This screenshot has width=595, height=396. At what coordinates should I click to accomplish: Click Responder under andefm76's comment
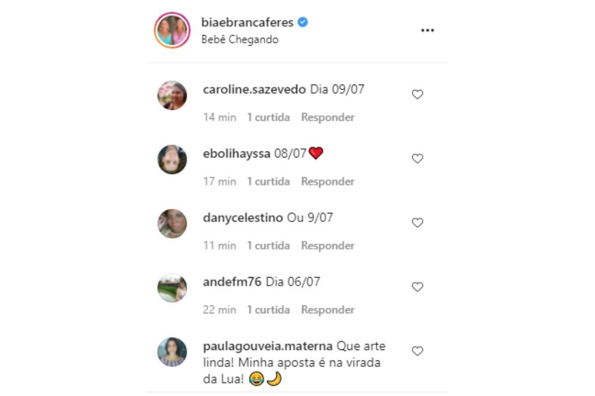coord(328,310)
